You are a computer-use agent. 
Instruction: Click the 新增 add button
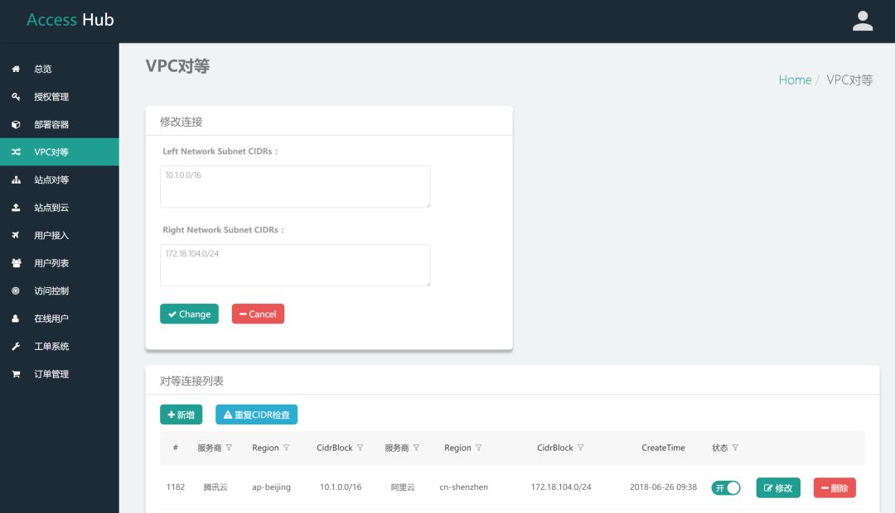(181, 415)
